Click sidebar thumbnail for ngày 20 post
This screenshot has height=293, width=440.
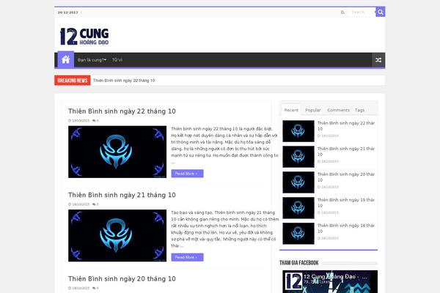pos(298,182)
